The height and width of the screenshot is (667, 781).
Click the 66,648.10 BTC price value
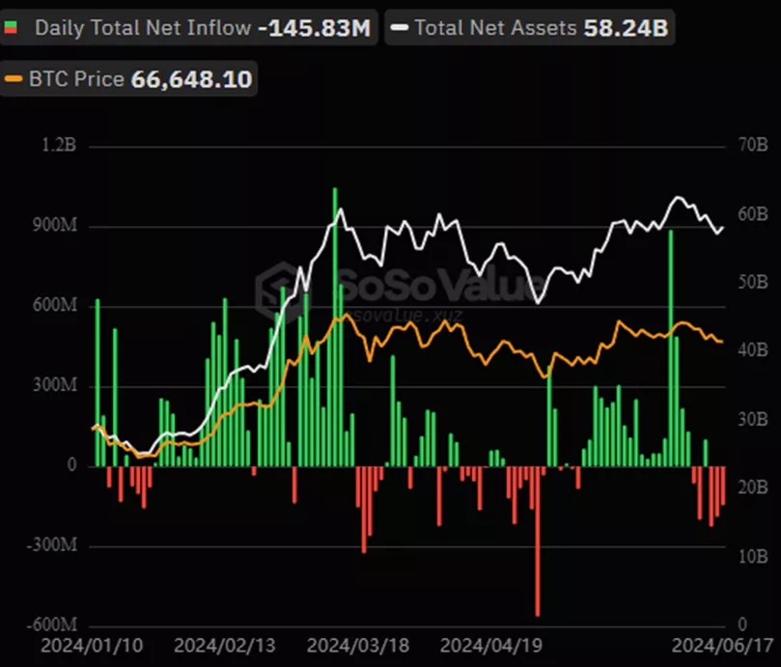click(x=191, y=78)
